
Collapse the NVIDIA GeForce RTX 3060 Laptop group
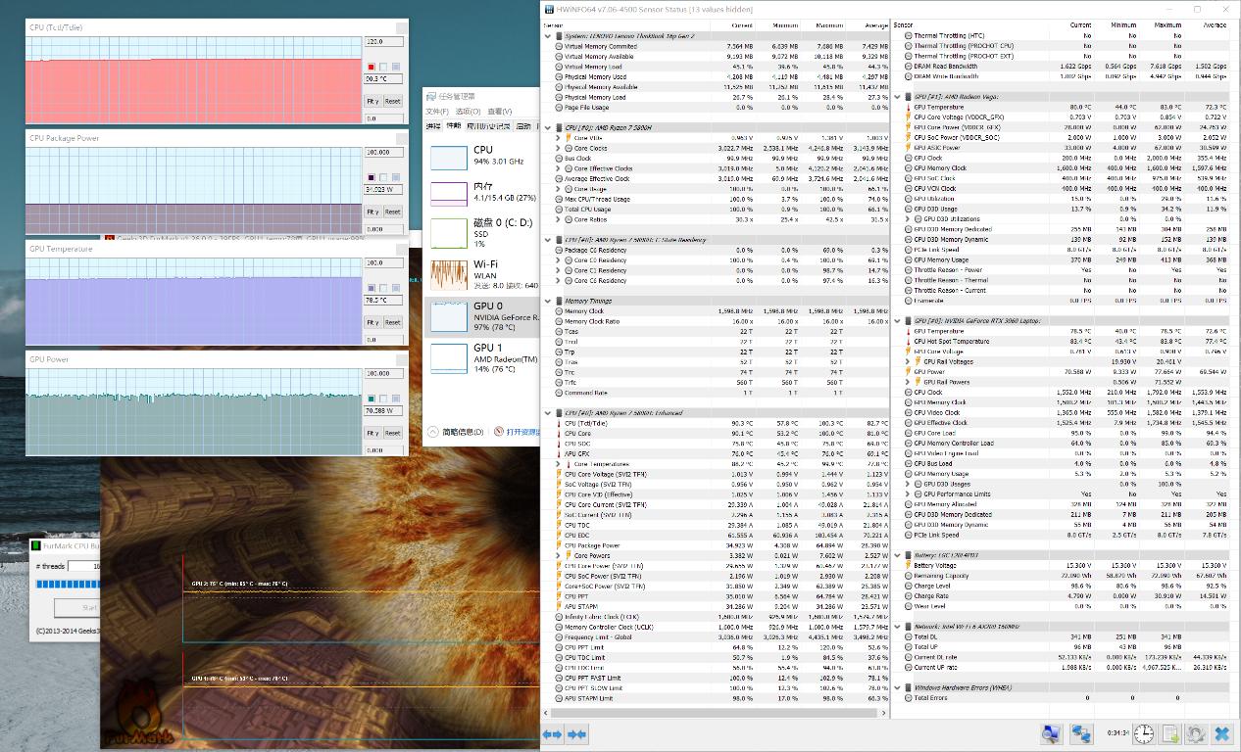pyautogui.click(x=895, y=320)
